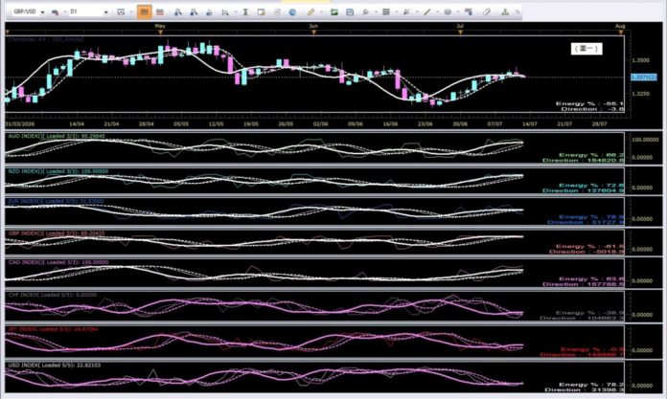Click the blue template window icon
The height and width of the screenshot is (399, 667).
click(350, 12)
